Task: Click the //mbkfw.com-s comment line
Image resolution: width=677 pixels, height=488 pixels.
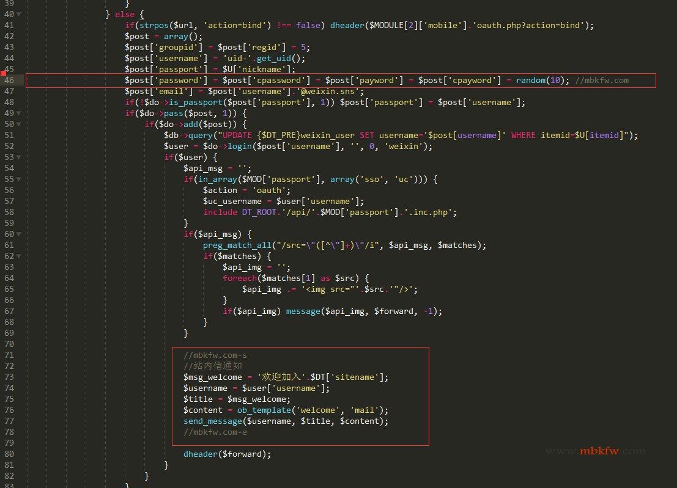Action: pyautogui.click(x=215, y=355)
